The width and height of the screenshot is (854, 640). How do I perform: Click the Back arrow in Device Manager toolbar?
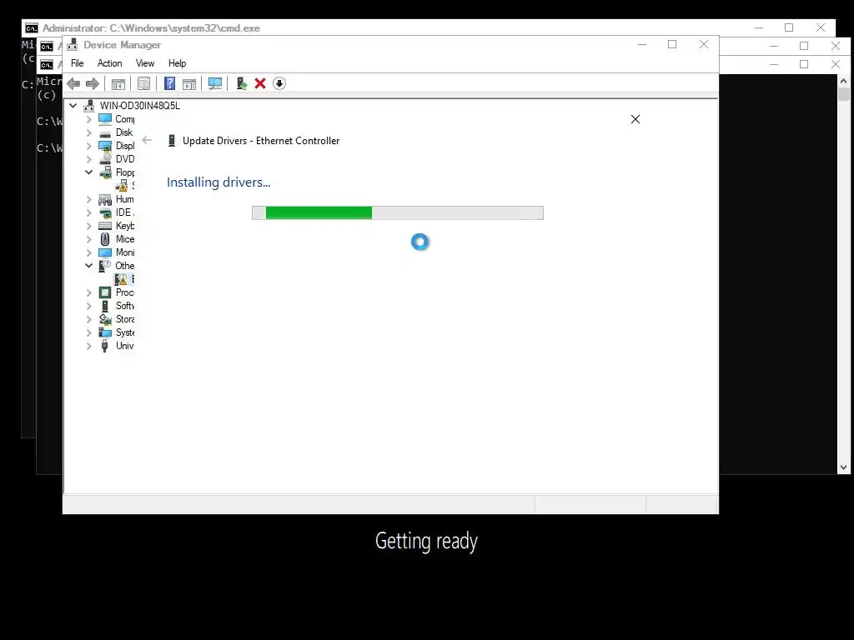(73, 83)
